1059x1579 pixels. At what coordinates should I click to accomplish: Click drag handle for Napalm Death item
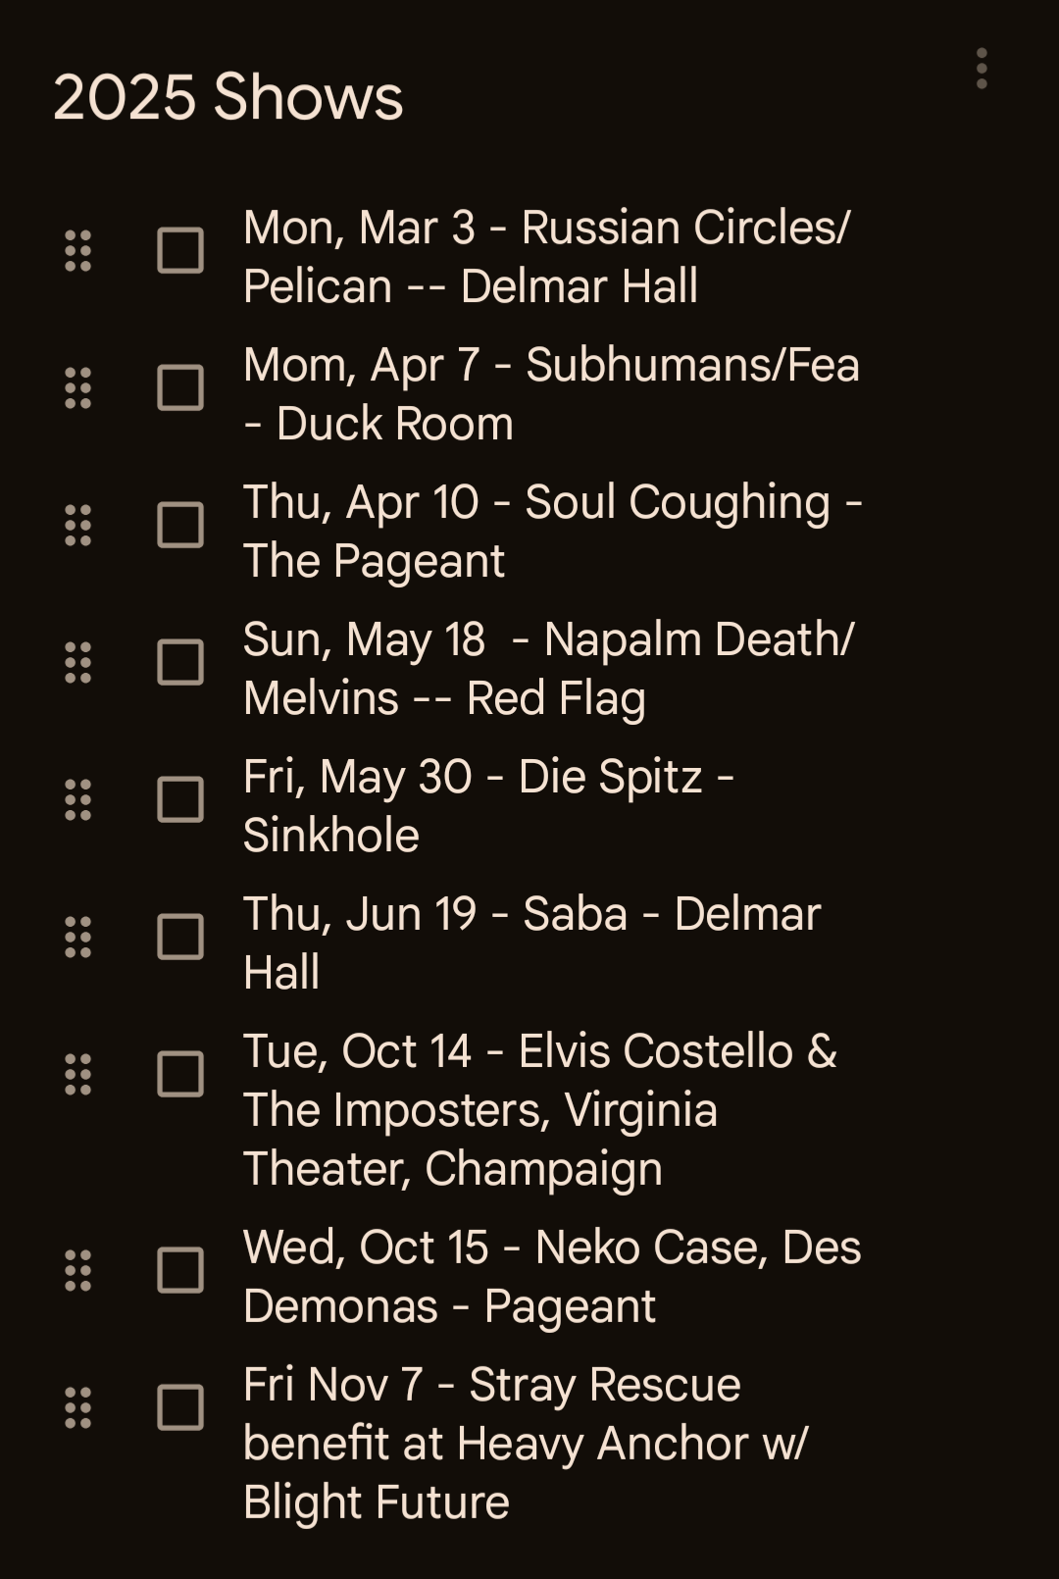(x=77, y=663)
